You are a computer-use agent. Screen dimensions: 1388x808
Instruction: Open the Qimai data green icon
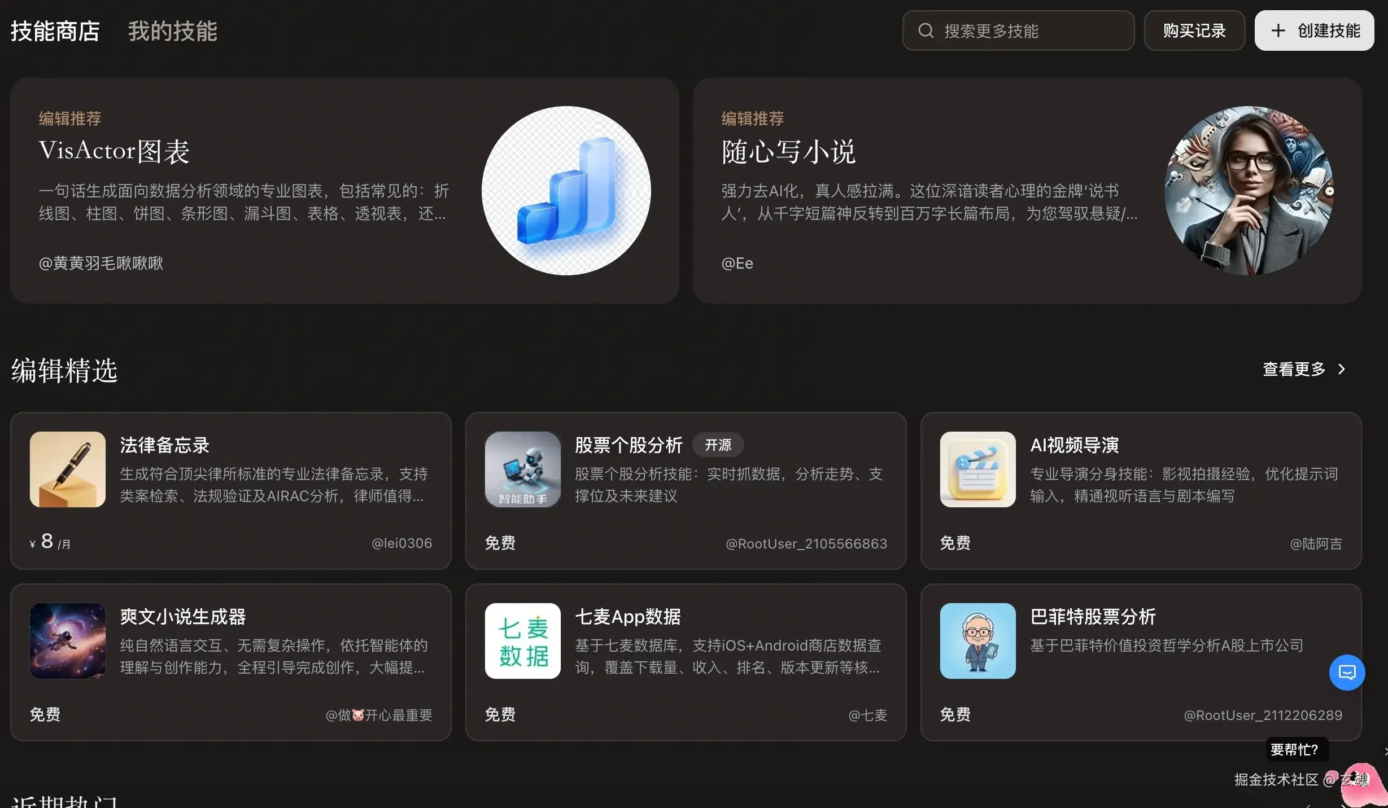(x=522, y=641)
